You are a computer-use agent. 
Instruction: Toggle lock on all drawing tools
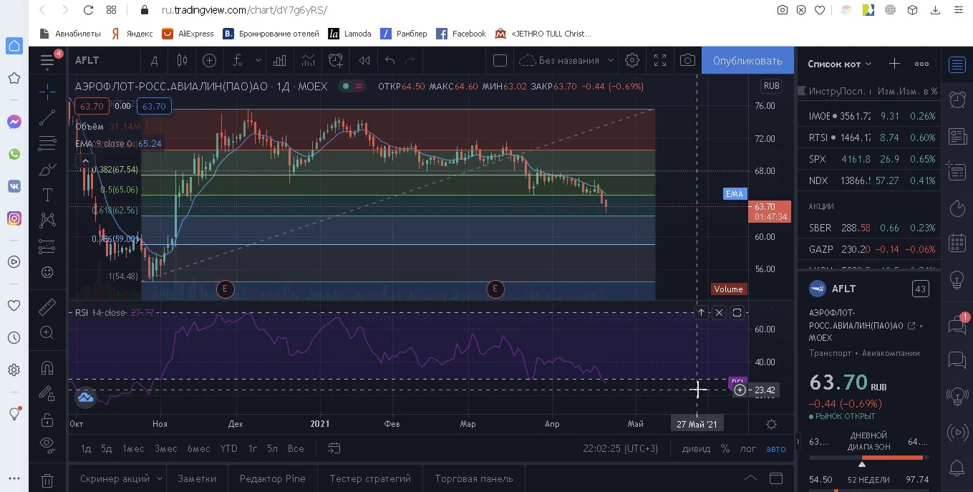47,419
